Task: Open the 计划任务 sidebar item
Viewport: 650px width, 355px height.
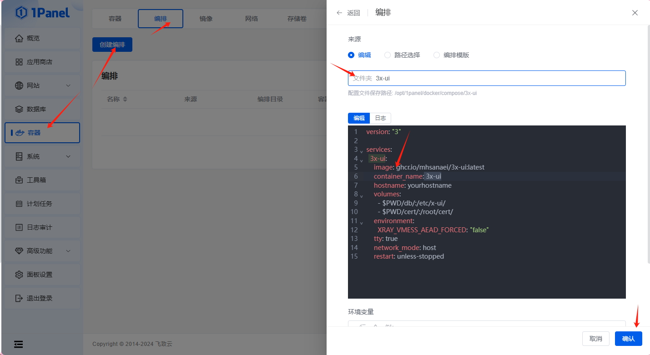Action: click(x=42, y=204)
